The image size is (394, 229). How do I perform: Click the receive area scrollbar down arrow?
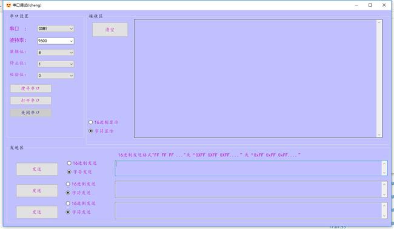[379, 135]
